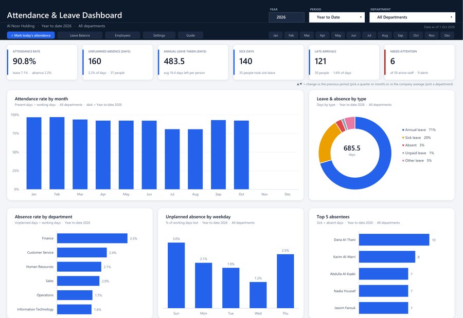
Task: Click the Unpaid leave 1% legend entry
Action: [418, 153]
